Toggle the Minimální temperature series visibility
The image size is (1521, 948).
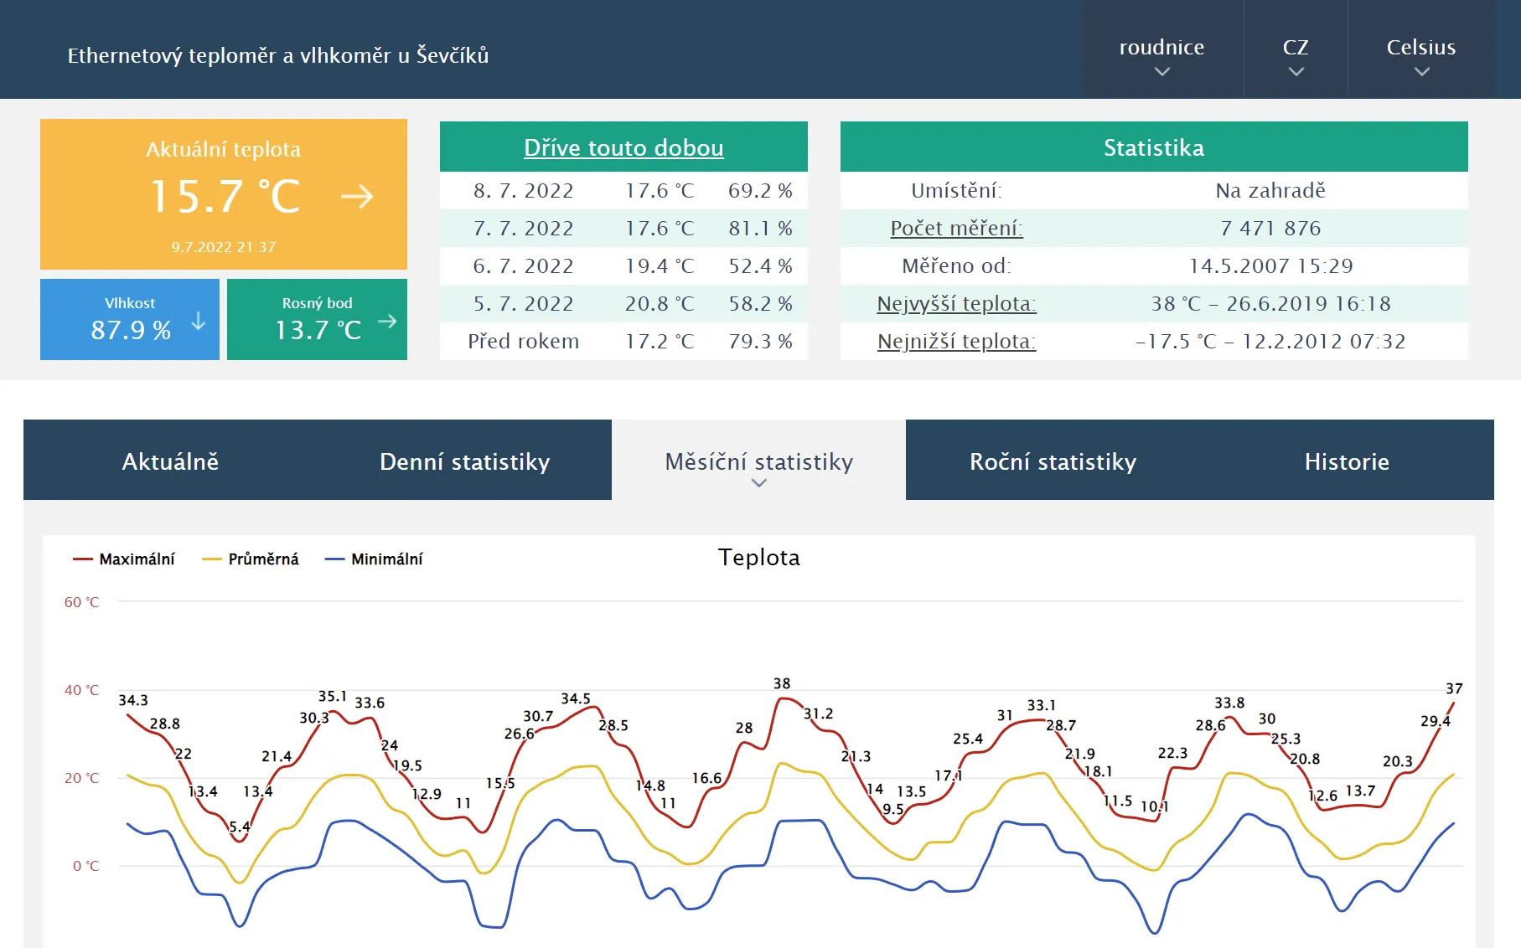(x=388, y=557)
